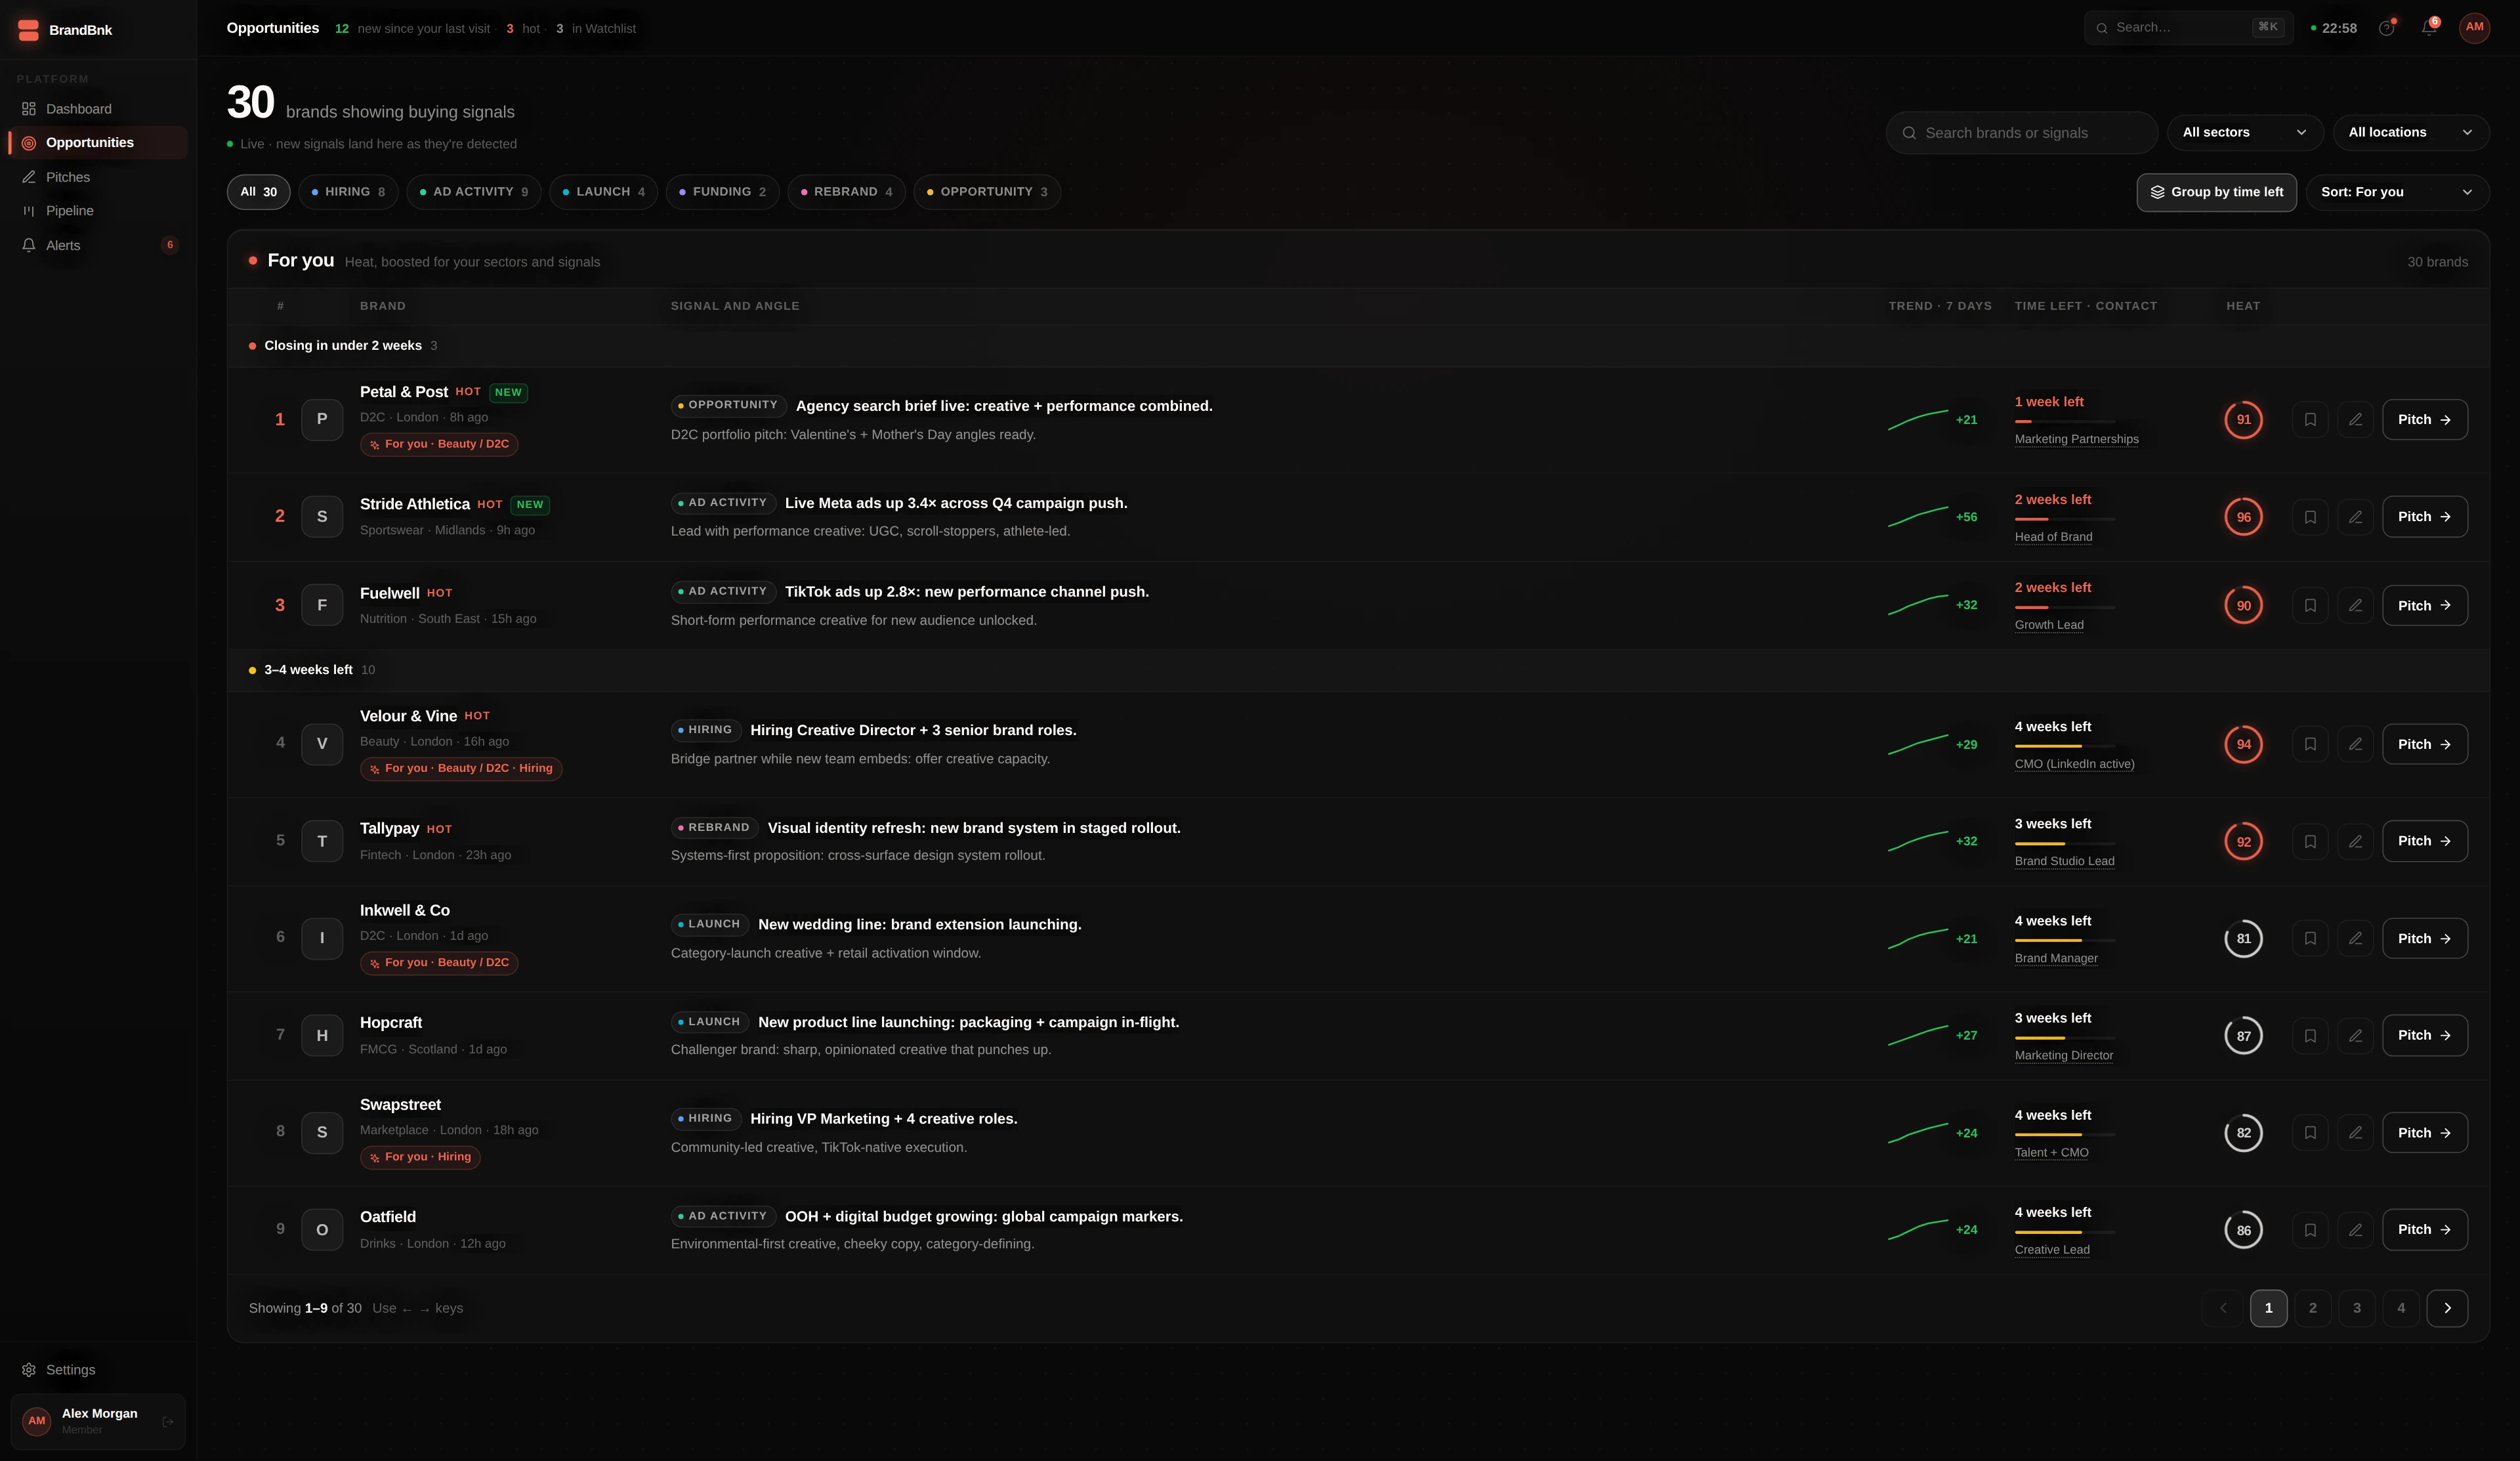Click edit note icon for Petal & Post
Viewport: 2520px width, 1461px height.
pos(2355,420)
